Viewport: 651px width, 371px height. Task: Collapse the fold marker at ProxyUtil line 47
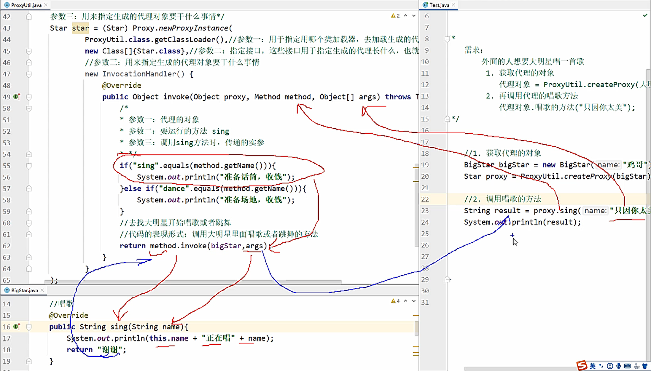29,74
